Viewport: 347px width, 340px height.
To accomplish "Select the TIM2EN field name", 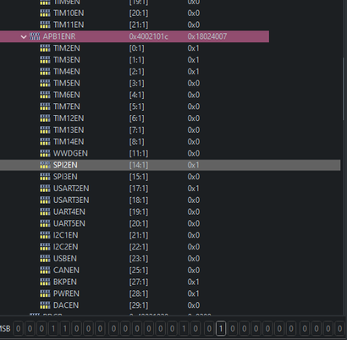I will point(67,48).
